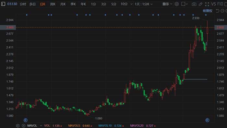Click the undo arrow icon below toolbar
Image resolution: width=227 pixels, height=128 pixels.
pos(218,11)
